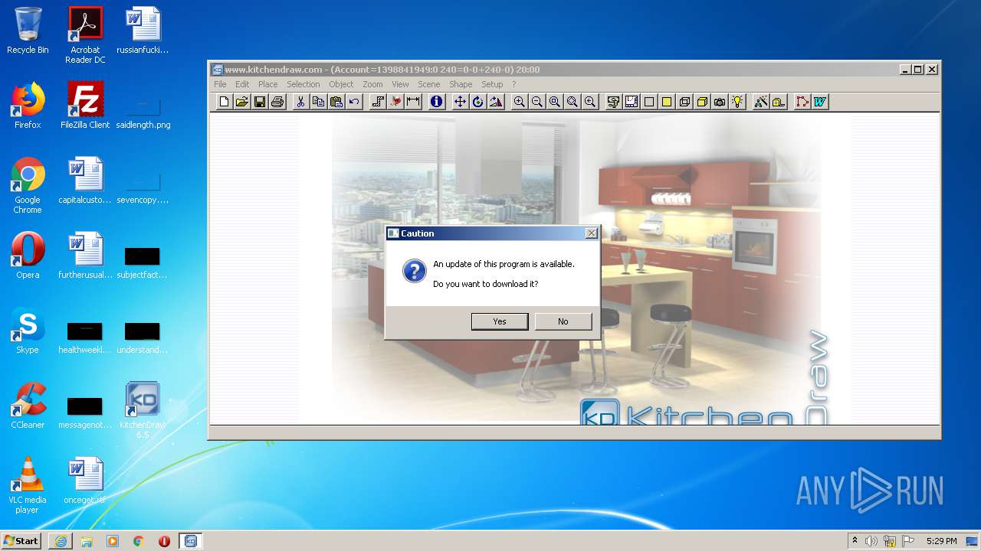Click the first magnifier zoom-in icon
981x551 pixels.
519,102
